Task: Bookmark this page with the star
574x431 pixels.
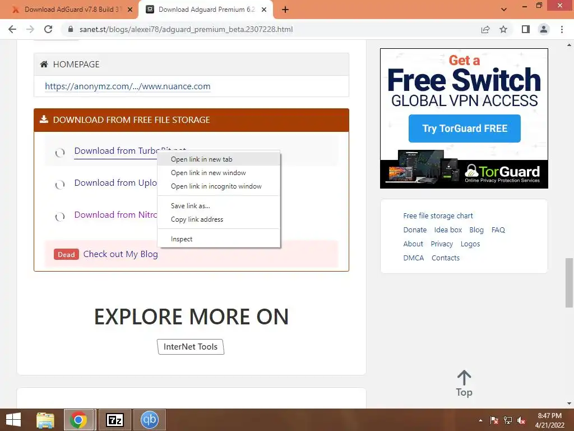Action: pos(503,29)
